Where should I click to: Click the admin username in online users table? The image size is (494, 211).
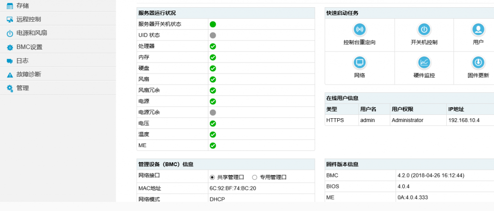[368, 120]
